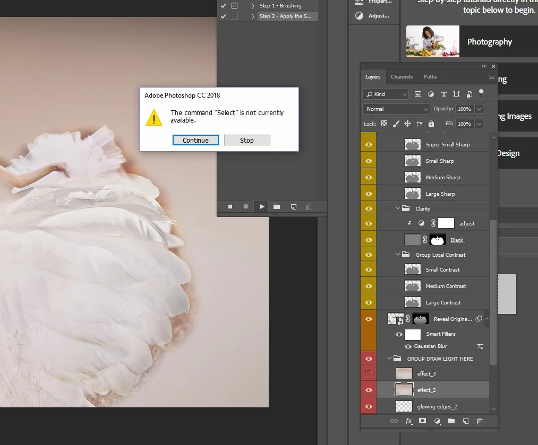Create a new layer icon

466,421
